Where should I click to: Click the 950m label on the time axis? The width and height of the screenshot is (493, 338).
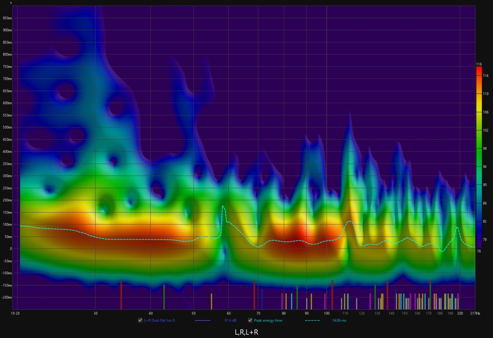tap(7, 18)
